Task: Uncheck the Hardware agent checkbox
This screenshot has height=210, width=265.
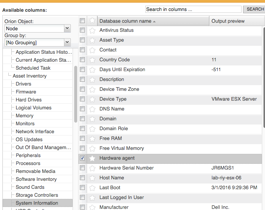Action: click(82, 158)
